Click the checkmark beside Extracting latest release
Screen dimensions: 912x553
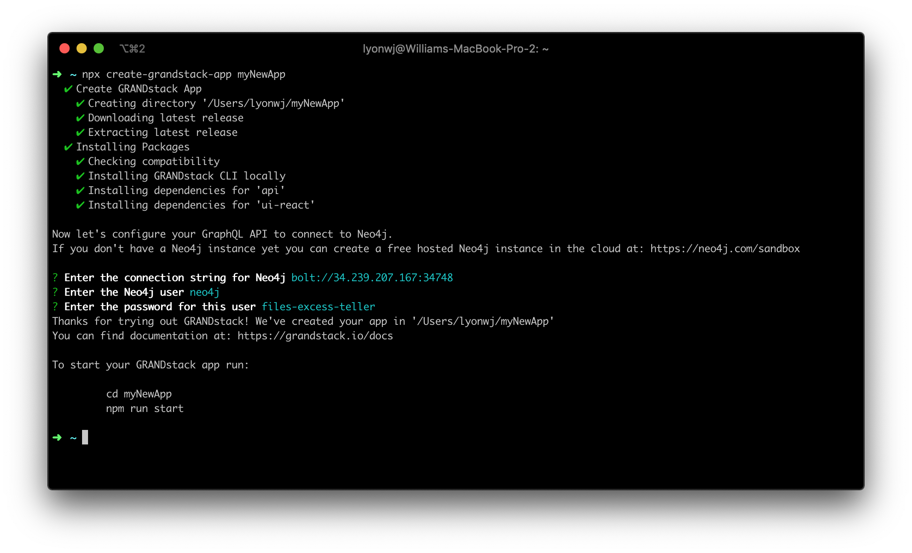(80, 132)
